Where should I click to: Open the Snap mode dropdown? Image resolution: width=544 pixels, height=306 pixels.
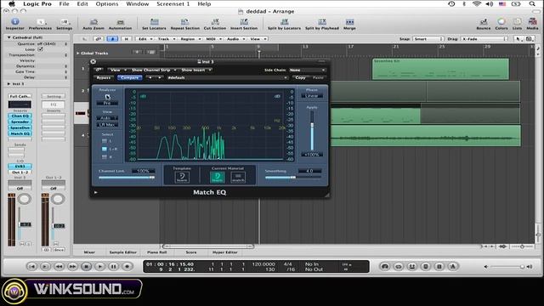tap(428, 39)
